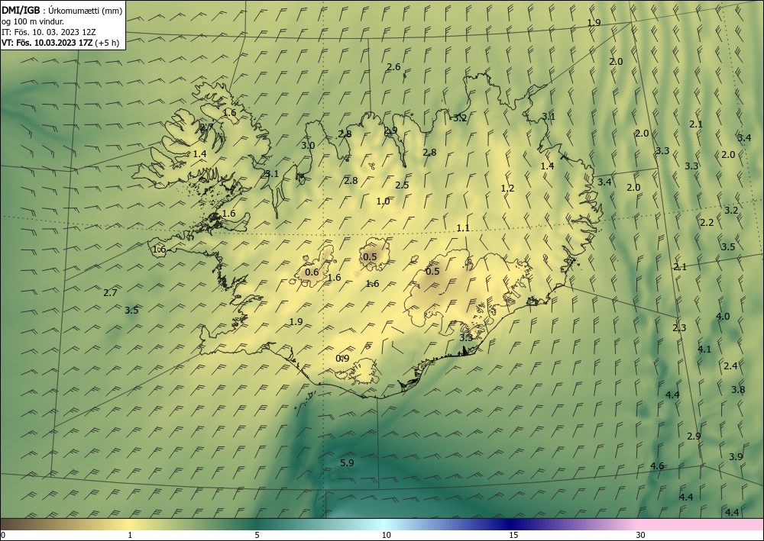
Task: Pick the 4.0 value label
Action: (723, 316)
